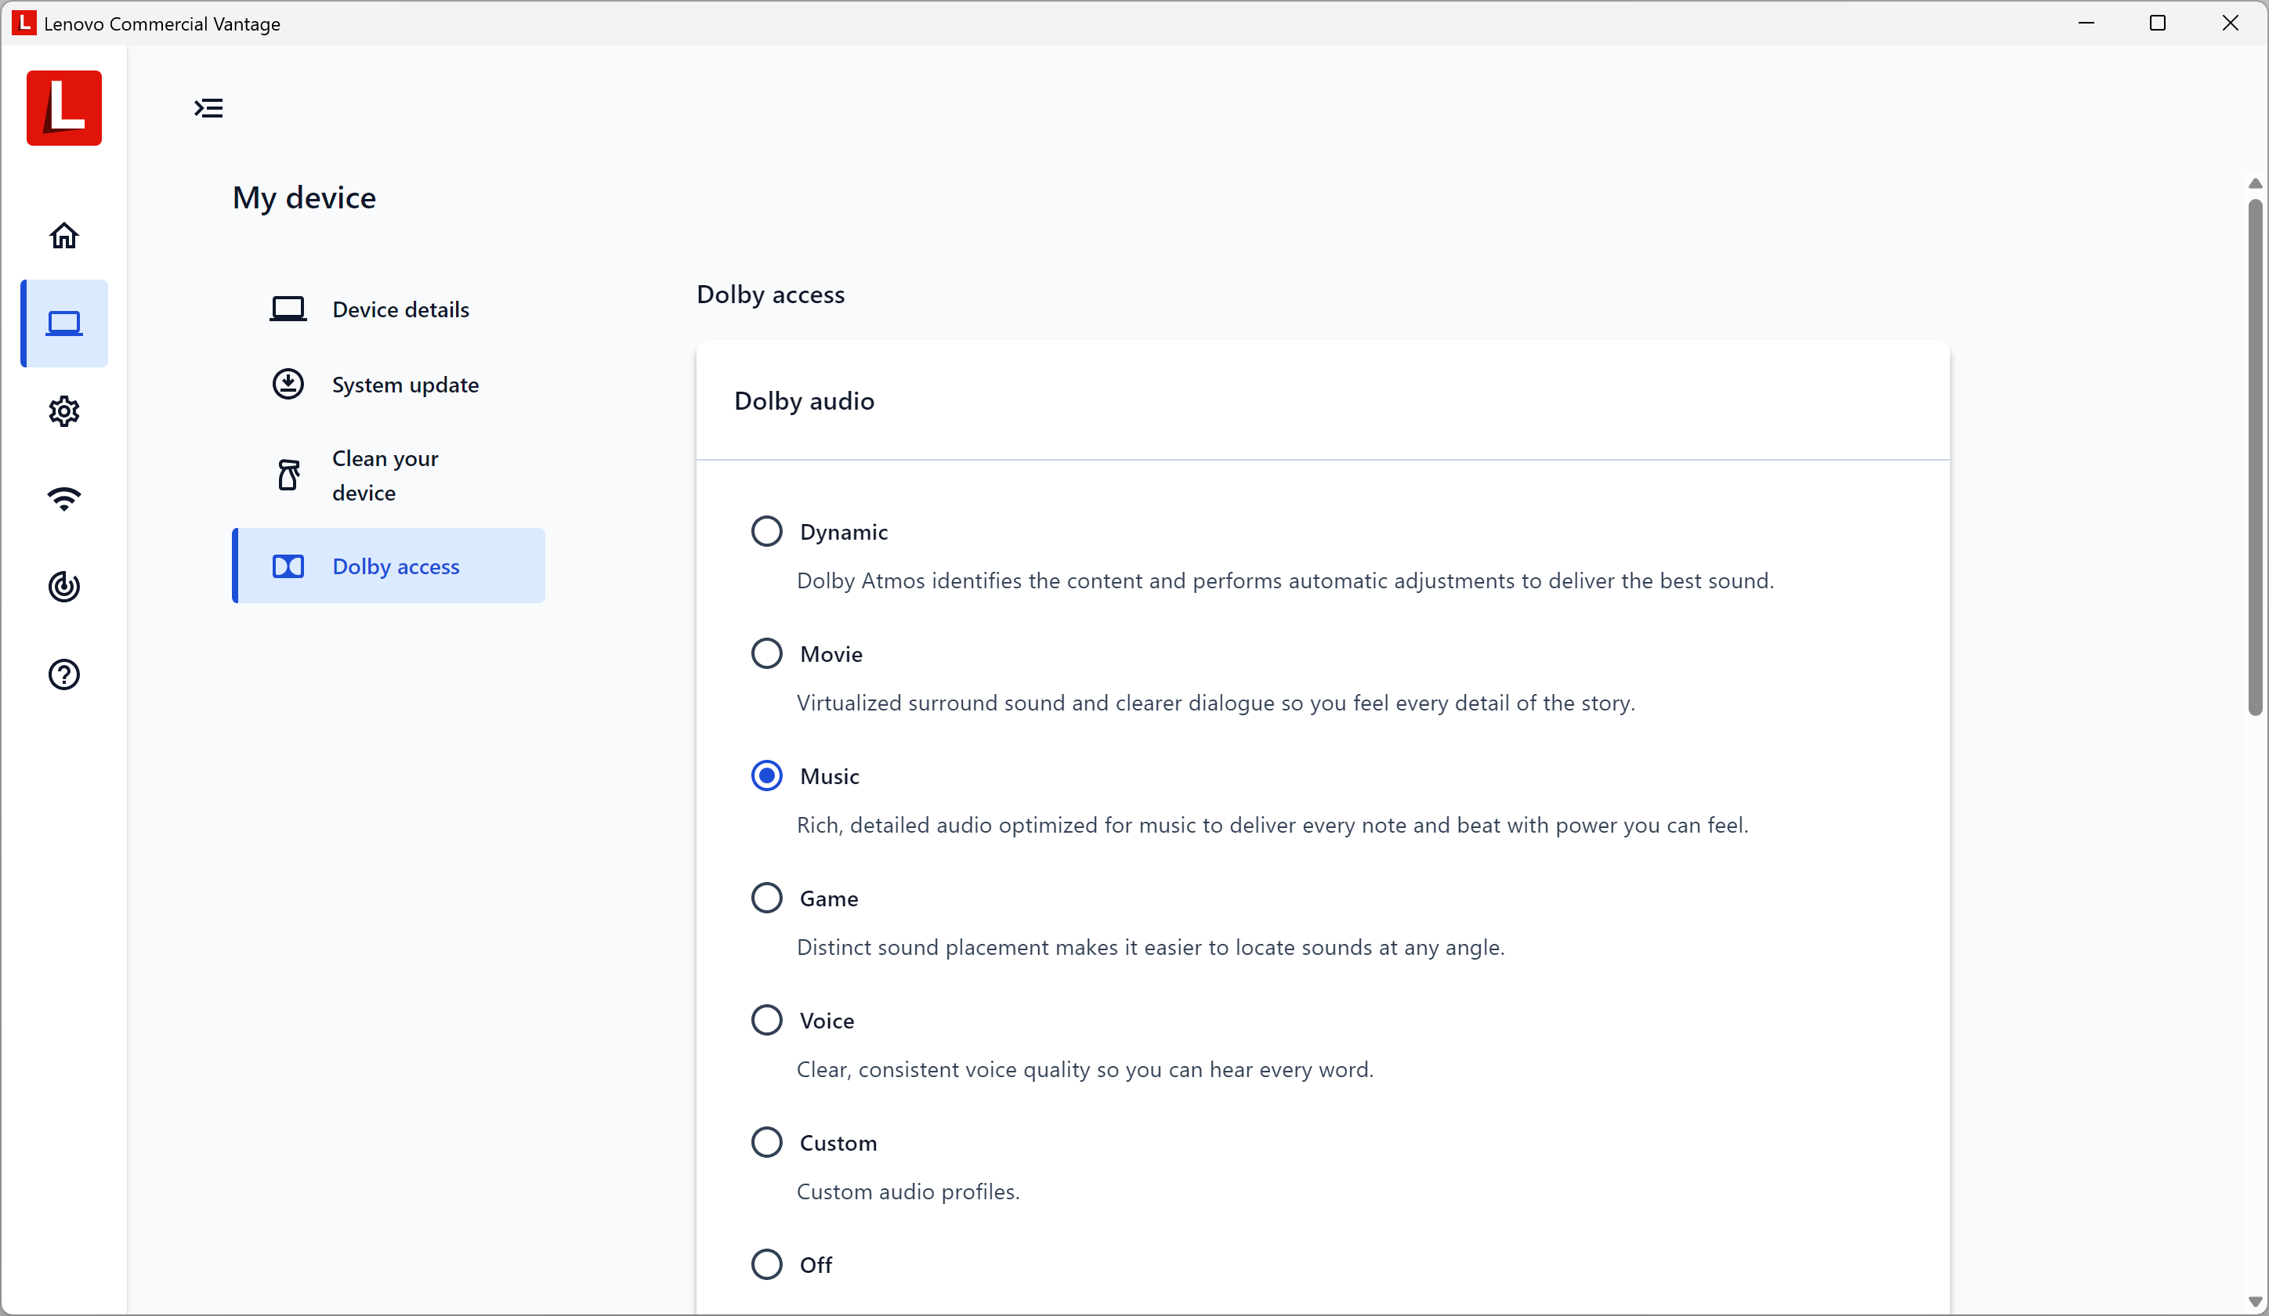Open Device details page
The height and width of the screenshot is (1316, 2269).
coord(400,309)
